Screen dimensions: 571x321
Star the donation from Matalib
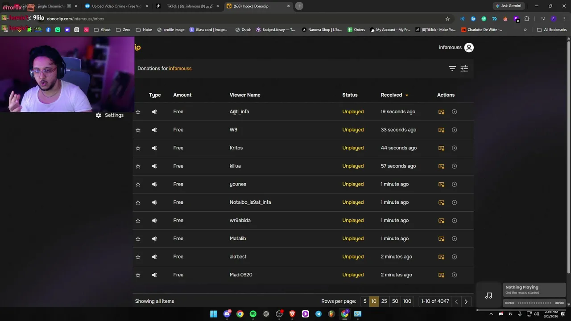[x=138, y=239]
